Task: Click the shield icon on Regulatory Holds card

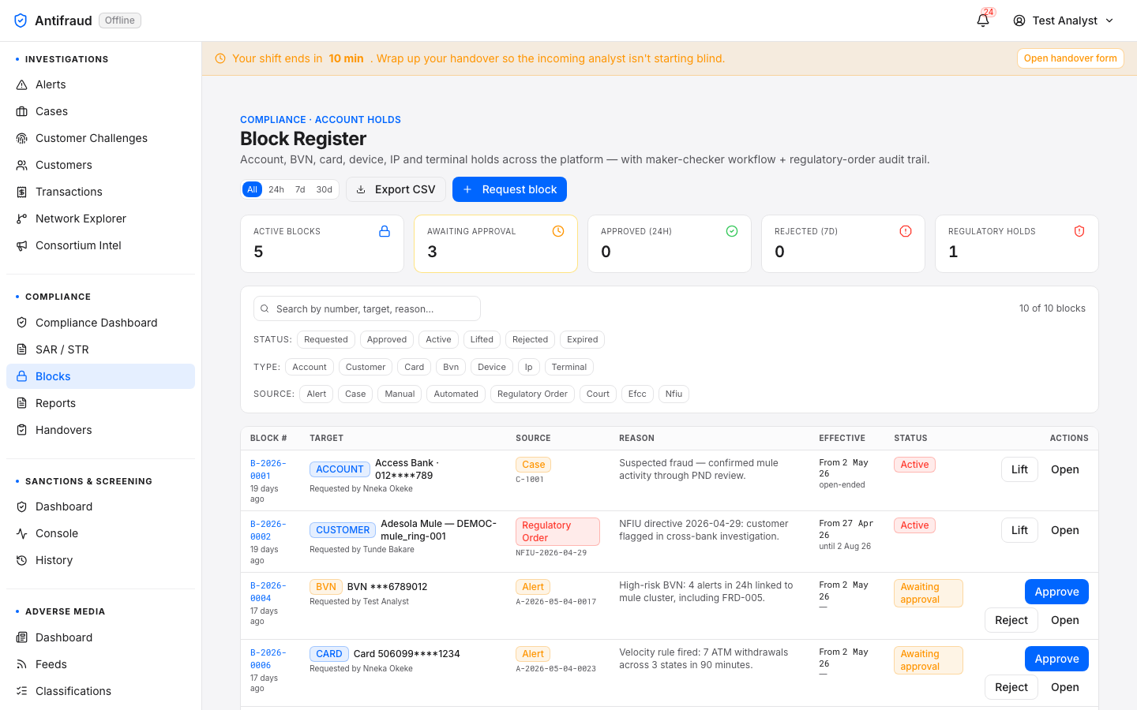Action: point(1079,231)
